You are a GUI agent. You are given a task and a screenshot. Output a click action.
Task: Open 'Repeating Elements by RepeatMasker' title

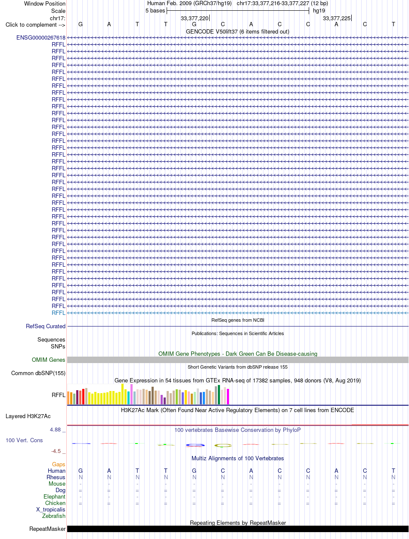238,523
